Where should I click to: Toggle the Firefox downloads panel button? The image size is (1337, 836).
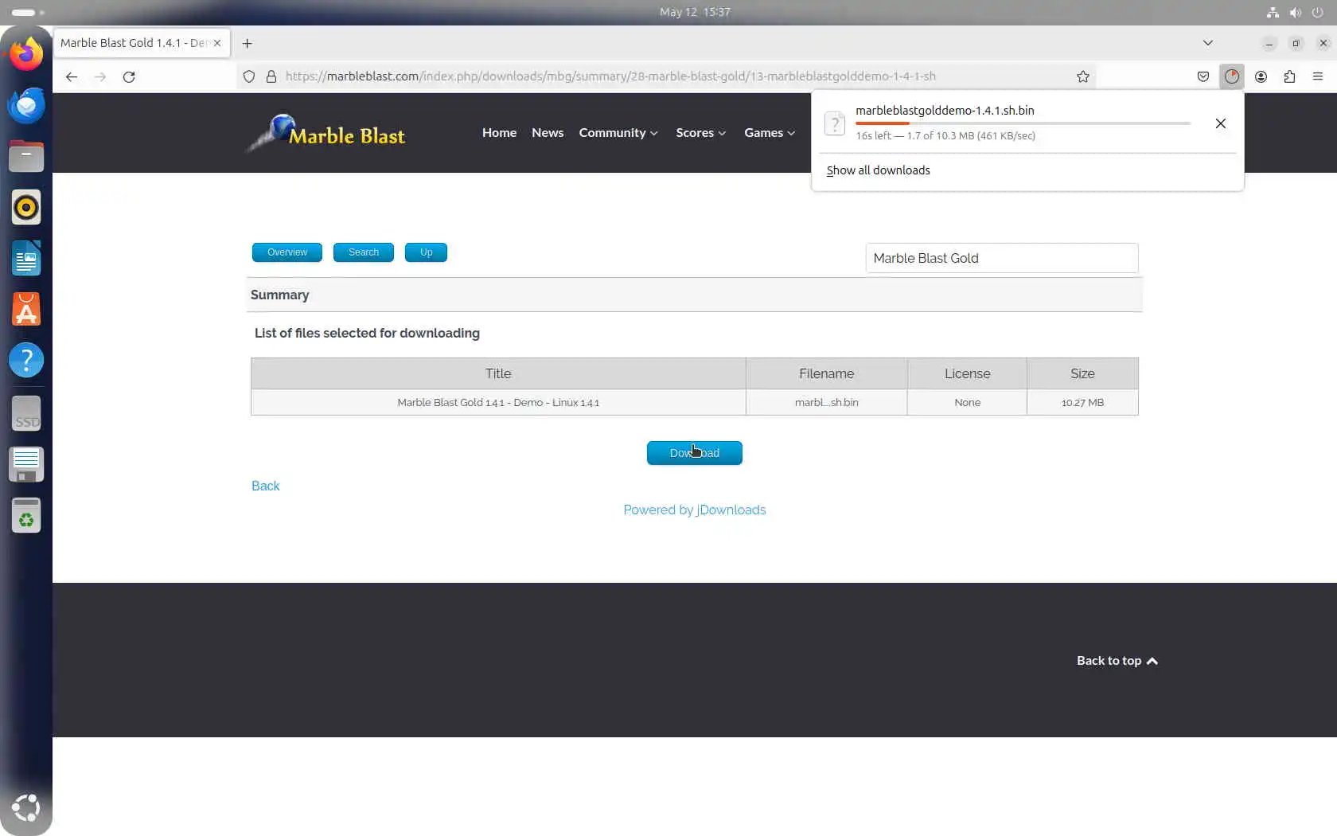(1232, 76)
